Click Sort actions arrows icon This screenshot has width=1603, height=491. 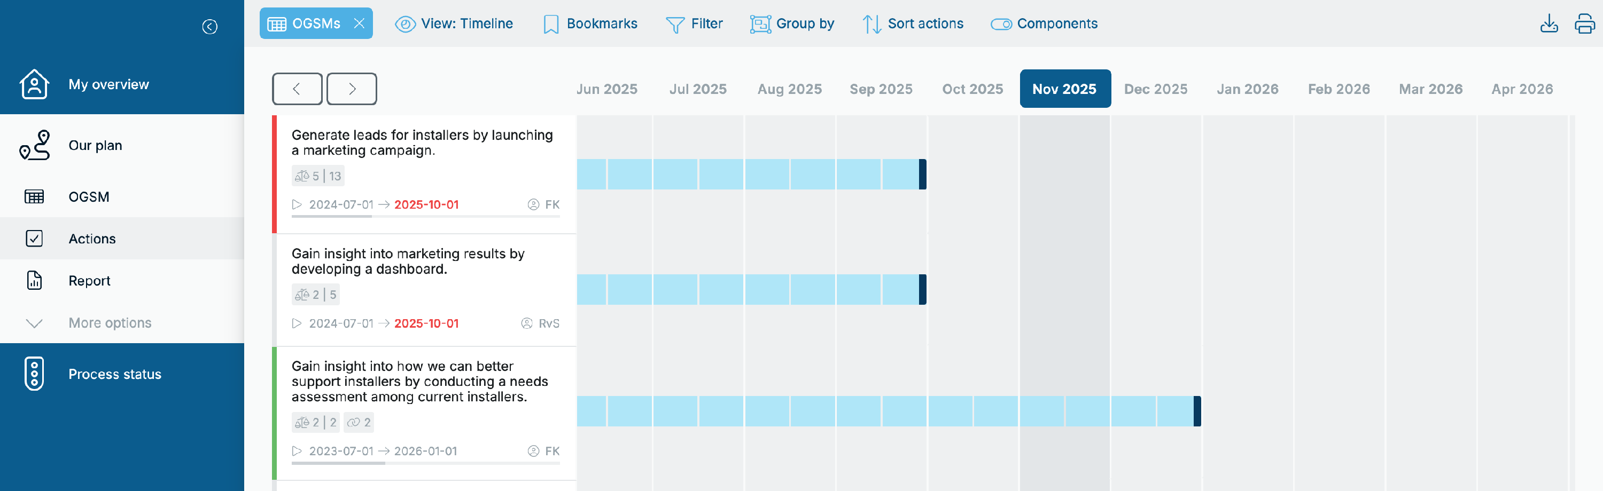(872, 23)
